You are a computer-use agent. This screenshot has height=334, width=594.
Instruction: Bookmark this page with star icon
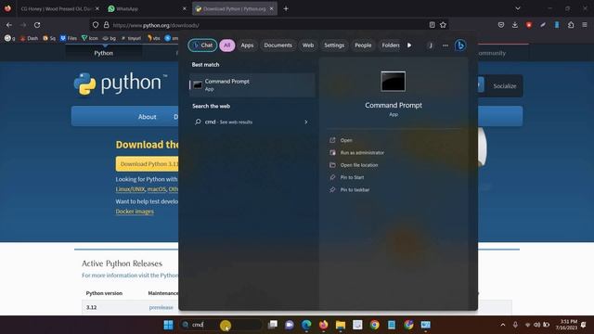(444, 25)
